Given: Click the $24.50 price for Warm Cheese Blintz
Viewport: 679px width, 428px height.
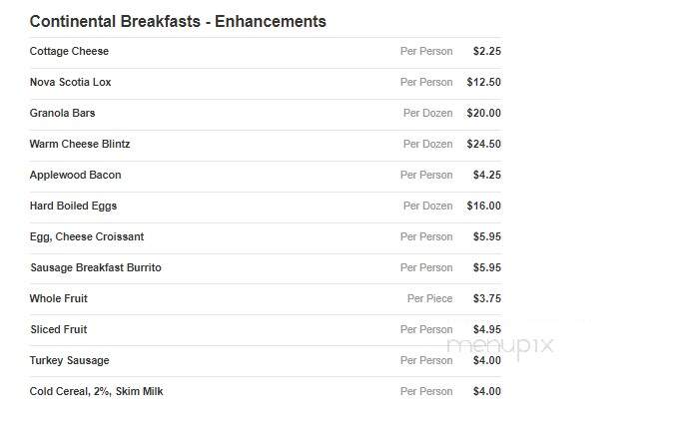Looking at the screenshot, I should (x=483, y=144).
